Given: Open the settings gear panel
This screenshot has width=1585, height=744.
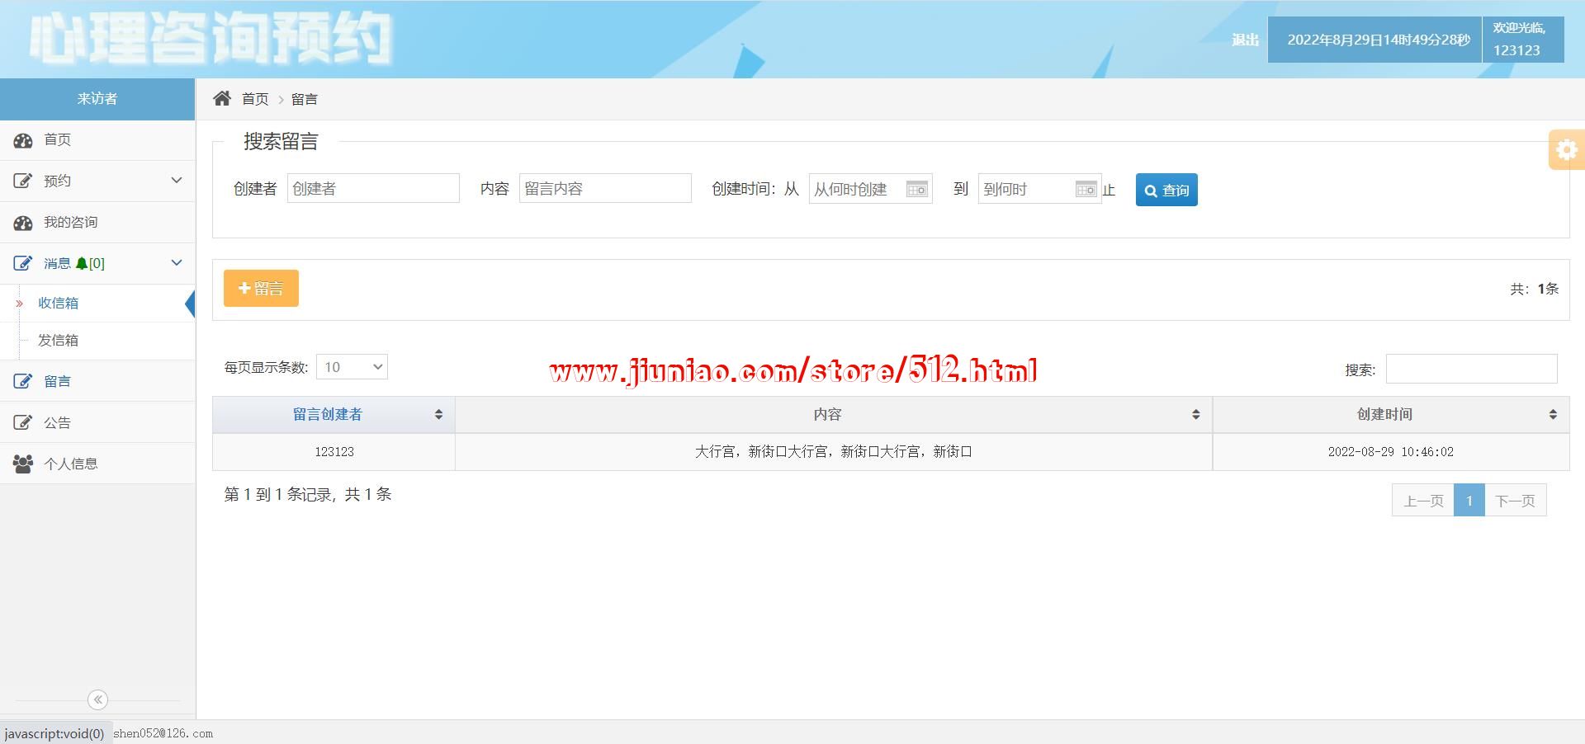Looking at the screenshot, I should click(x=1566, y=150).
